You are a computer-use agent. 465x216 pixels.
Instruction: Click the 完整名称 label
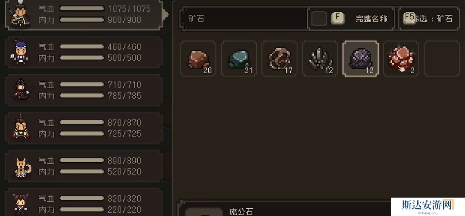coord(371,19)
